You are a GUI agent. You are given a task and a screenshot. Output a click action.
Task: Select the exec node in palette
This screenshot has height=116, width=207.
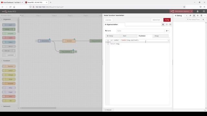9,96
